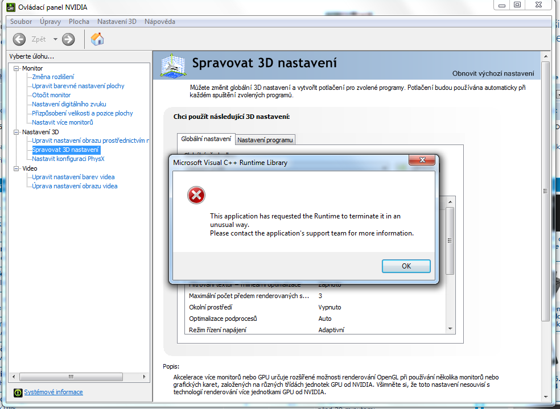Click settings list scrollbar thumb

450,241
